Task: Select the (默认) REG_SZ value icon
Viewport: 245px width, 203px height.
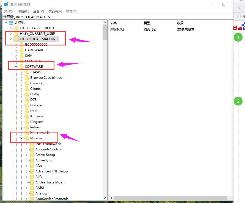Action: click(x=112, y=29)
